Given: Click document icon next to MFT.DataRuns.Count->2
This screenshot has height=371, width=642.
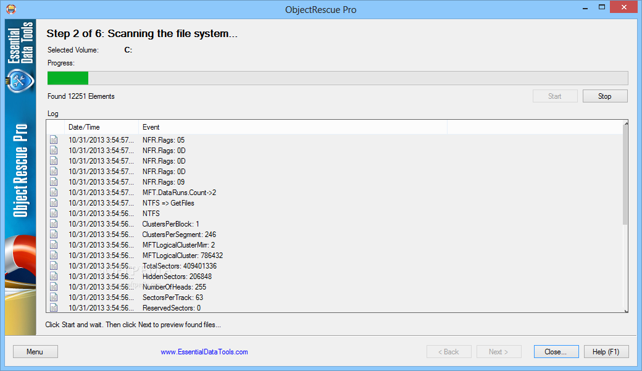Looking at the screenshot, I should click(54, 193).
